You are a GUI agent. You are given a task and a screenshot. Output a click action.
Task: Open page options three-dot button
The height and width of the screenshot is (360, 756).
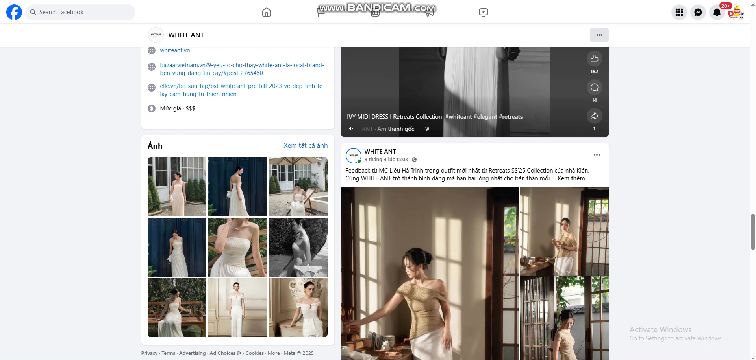599,35
